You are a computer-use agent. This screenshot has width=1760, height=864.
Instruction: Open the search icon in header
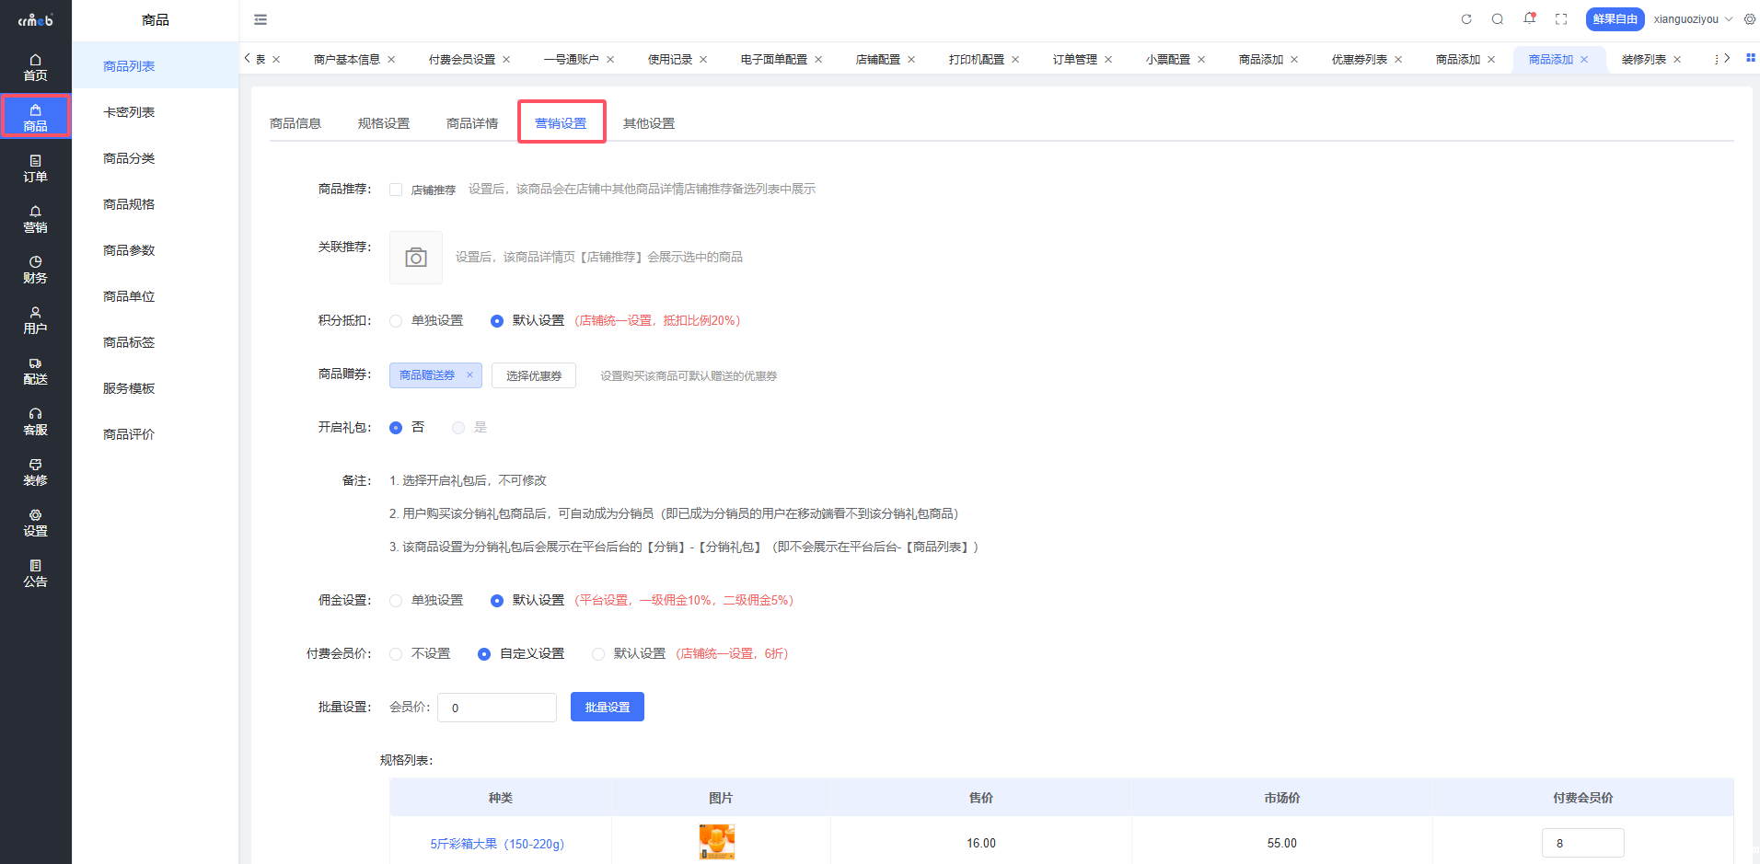(1498, 19)
